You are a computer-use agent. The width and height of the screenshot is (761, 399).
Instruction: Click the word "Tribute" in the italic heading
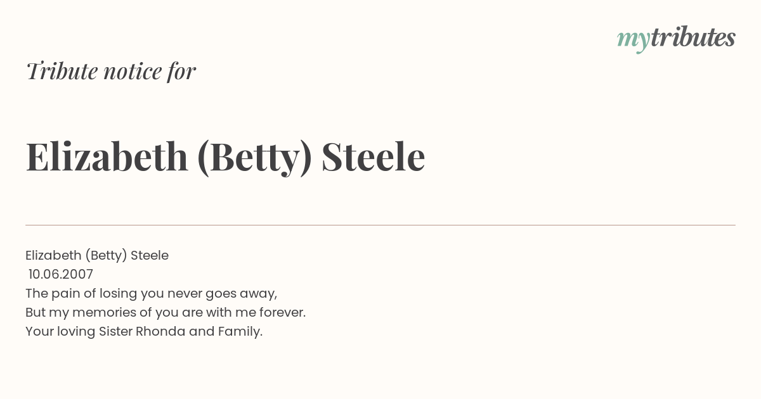coord(62,71)
